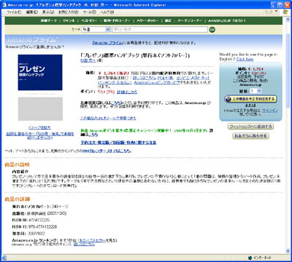292x262 pixels.
Task: Click the English page 'Click here' link
Action: tap(245, 59)
